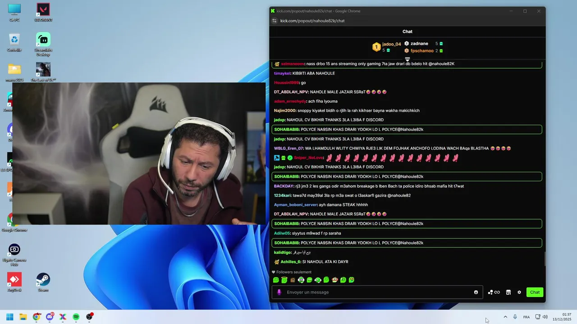Screen dimensions: 577x324
Task: Click message "ayh damana STEAK hhhhh"
Action: click(343, 205)
